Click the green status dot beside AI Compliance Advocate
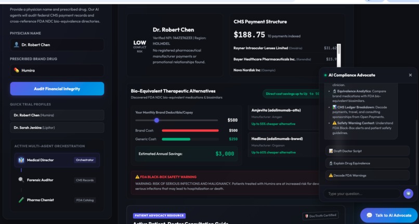Viewport: 419px width, 224px height. [x=325, y=75]
